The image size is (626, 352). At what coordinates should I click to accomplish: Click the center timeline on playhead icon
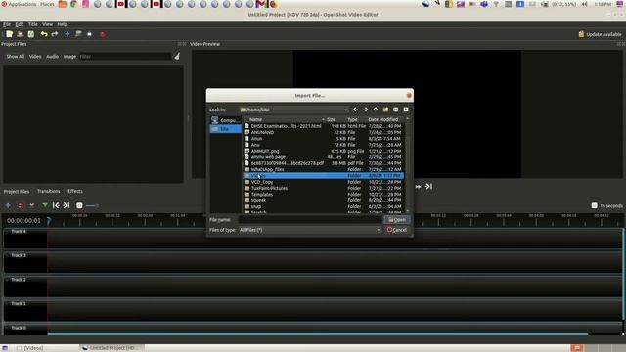click(79, 205)
